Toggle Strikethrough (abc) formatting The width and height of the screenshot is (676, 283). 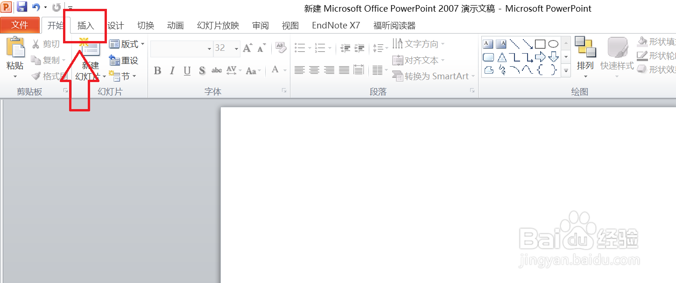217,70
